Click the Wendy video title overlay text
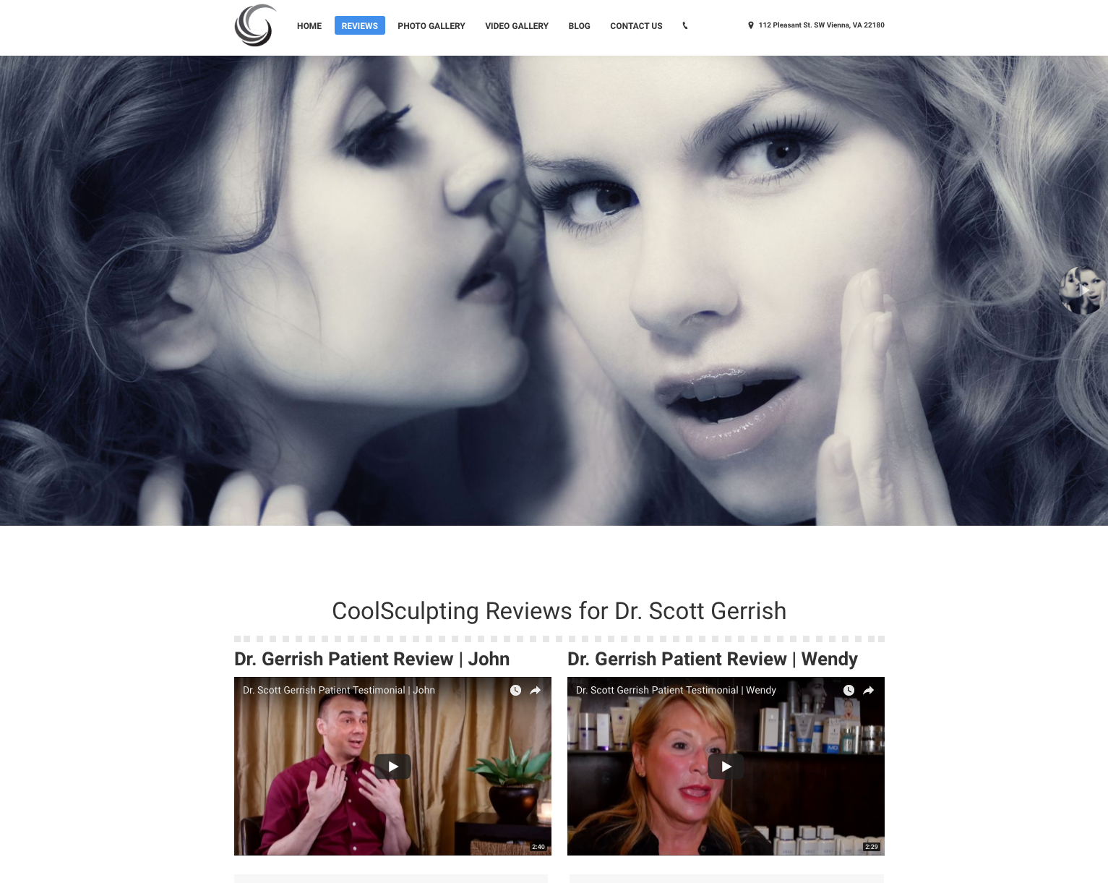This screenshot has width=1108, height=883. point(676,691)
